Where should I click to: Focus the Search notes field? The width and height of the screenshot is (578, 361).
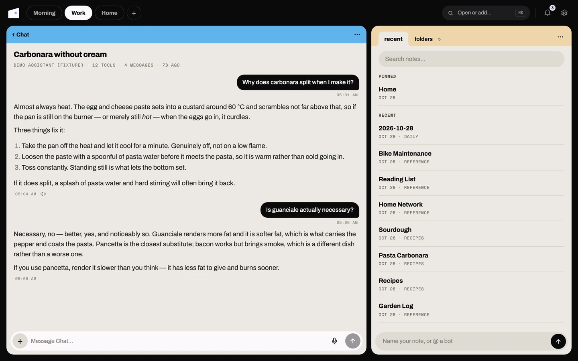(471, 59)
